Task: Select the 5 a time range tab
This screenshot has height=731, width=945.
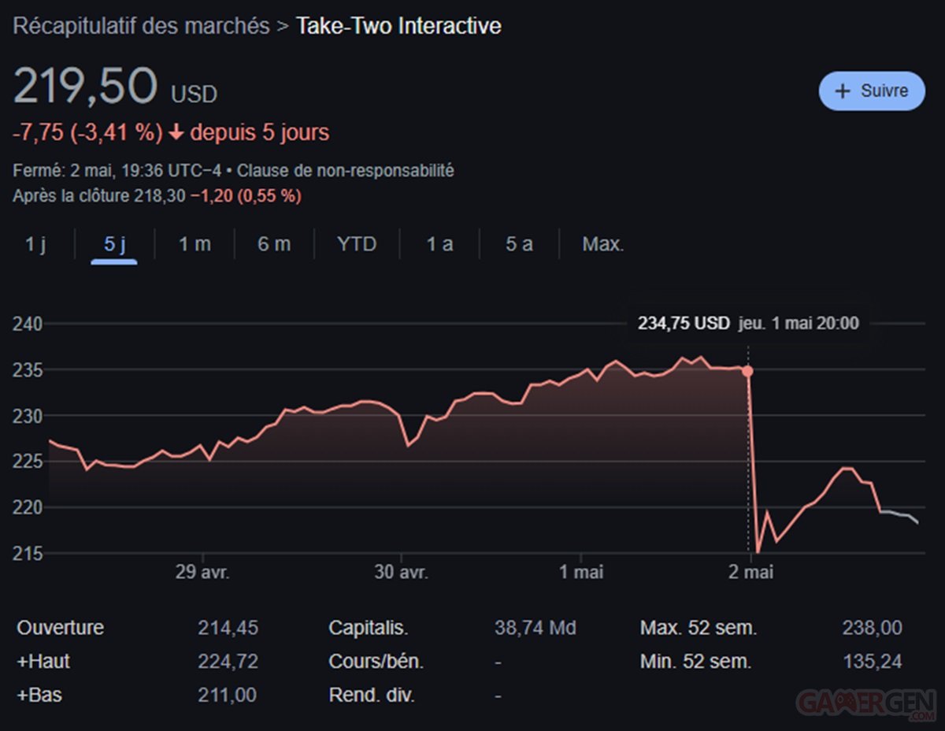Action: tap(519, 244)
